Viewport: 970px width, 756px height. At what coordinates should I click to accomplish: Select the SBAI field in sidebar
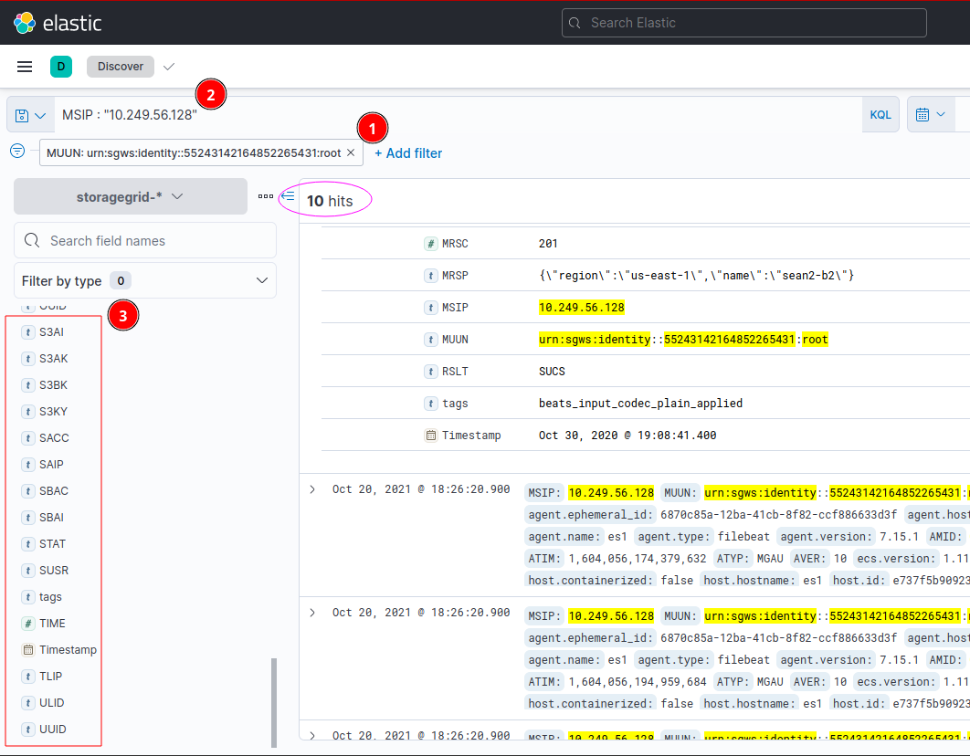click(51, 518)
